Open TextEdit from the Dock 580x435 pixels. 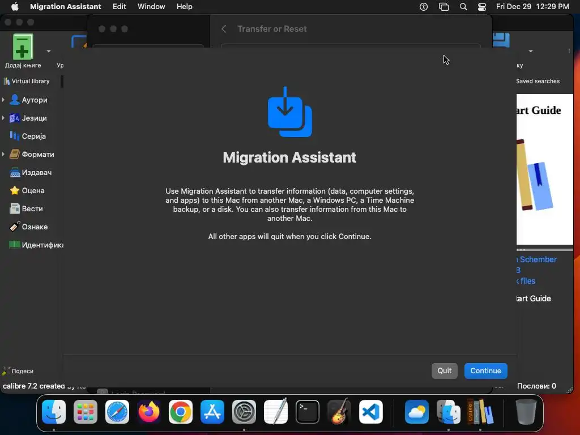click(x=276, y=412)
